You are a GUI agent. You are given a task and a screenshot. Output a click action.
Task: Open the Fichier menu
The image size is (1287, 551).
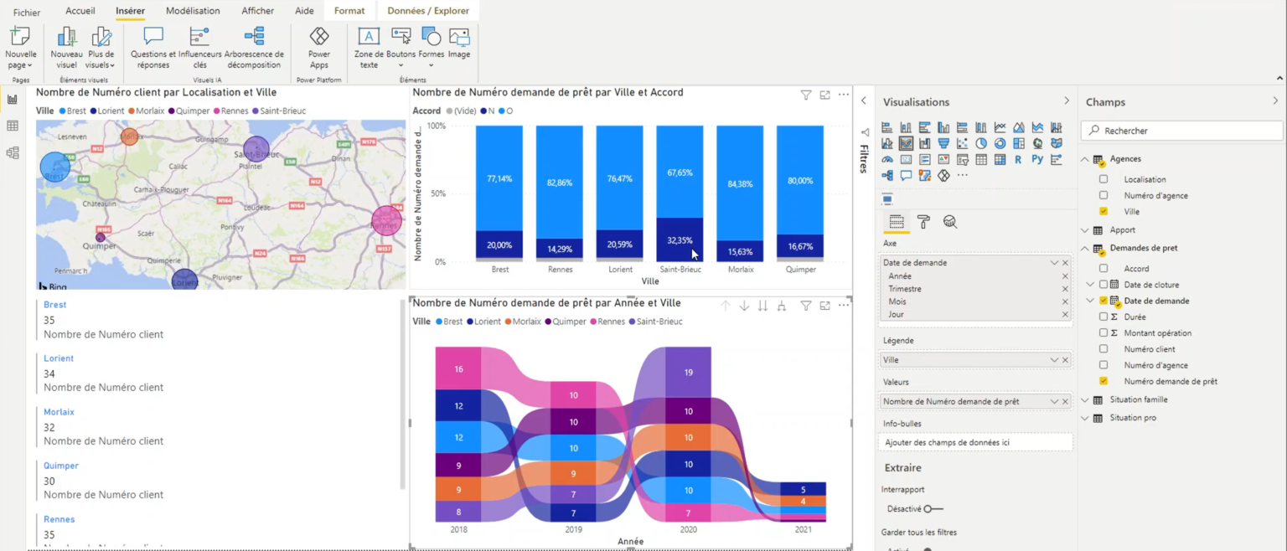[x=25, y=10]
